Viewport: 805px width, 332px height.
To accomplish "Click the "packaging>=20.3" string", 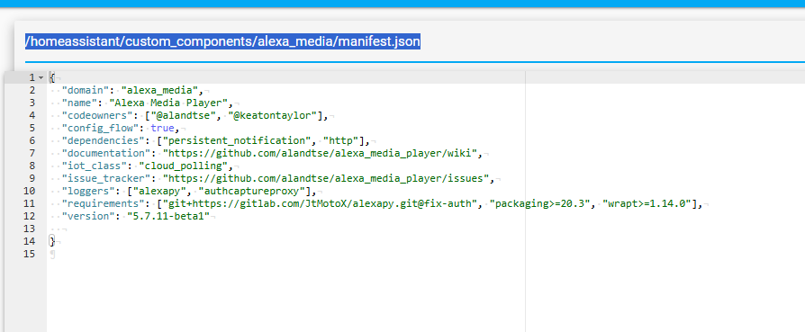I will click(538, 203).
